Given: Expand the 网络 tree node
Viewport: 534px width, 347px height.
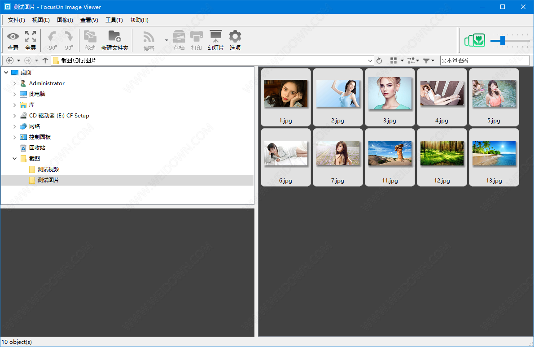Looking at the screenshot, I should tap(15, 126).
